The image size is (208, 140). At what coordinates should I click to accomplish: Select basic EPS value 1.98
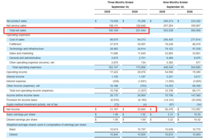coord(115,114)
